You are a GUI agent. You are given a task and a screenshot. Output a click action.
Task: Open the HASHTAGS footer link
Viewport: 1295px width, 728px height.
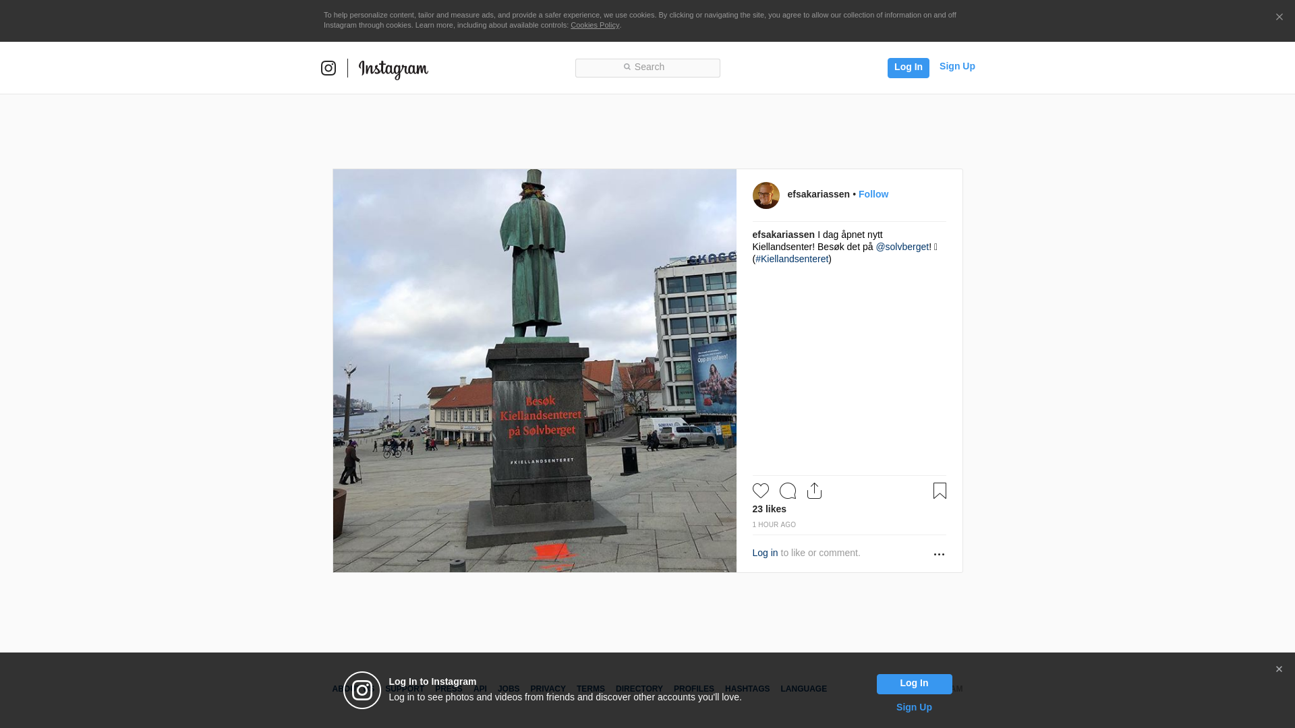[747, 689]
